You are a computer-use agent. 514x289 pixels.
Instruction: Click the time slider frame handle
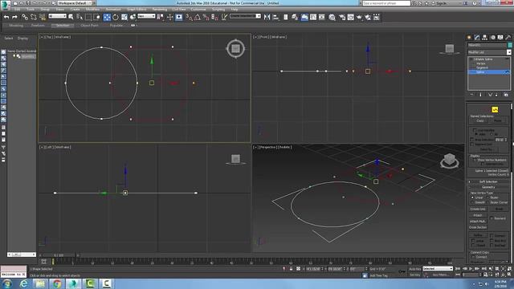point(59,255)
